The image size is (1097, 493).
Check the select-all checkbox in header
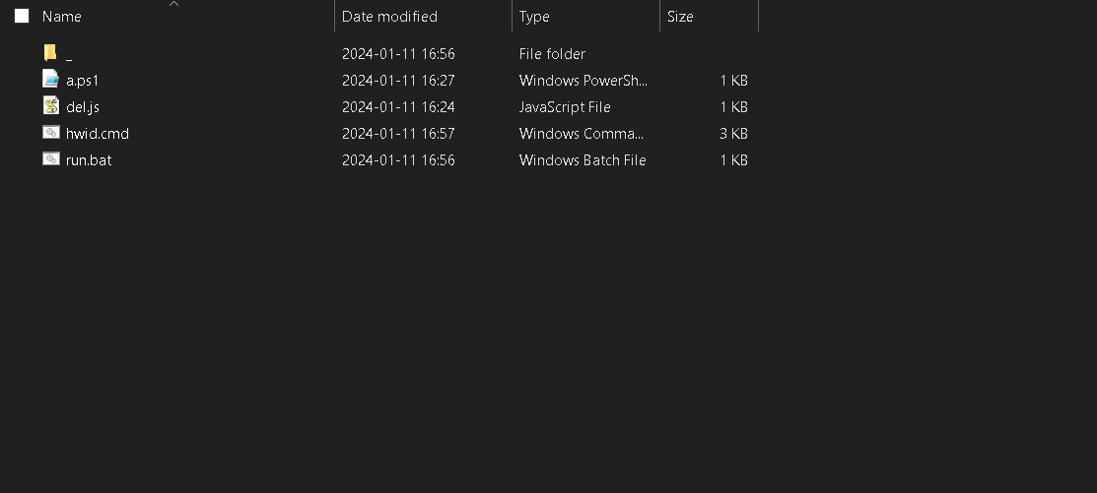coord(22,16)
